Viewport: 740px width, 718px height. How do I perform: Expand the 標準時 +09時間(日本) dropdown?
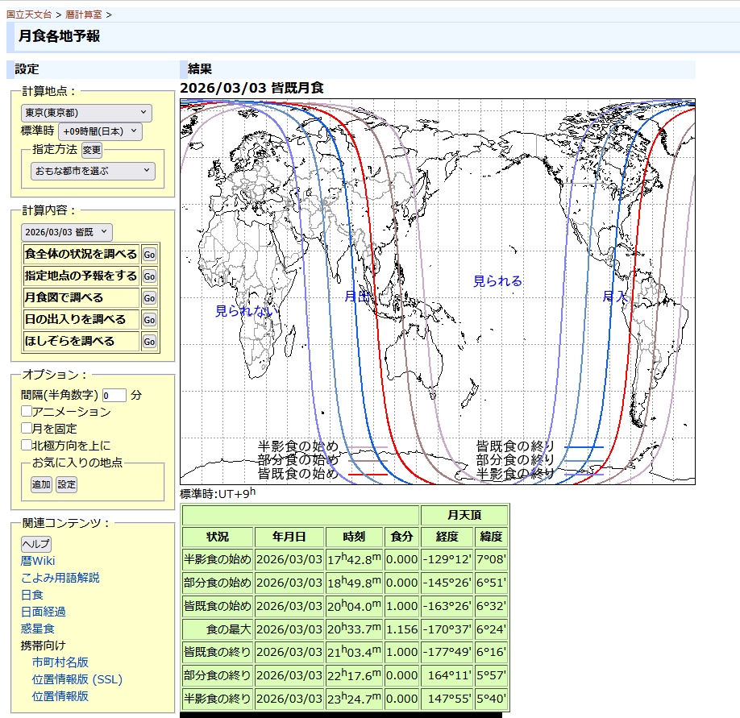tap(100, 131)
